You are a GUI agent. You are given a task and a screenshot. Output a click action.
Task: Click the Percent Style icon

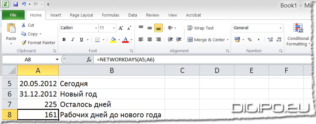coord(250,40)
